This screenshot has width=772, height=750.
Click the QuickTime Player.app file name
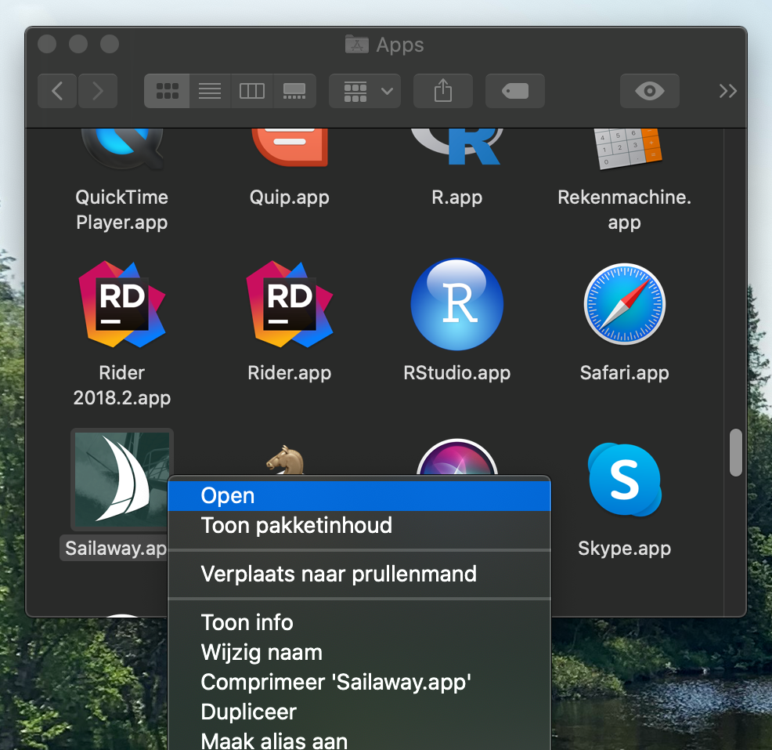coord(122,209)
